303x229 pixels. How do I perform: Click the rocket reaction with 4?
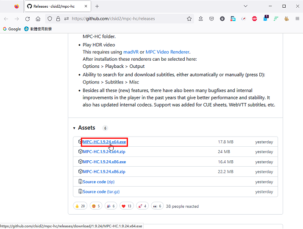click(142, 206)
